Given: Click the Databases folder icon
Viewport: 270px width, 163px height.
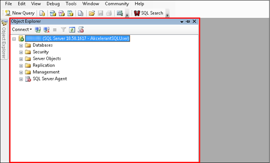Looking at the screenshot, I should coord(28,45).
